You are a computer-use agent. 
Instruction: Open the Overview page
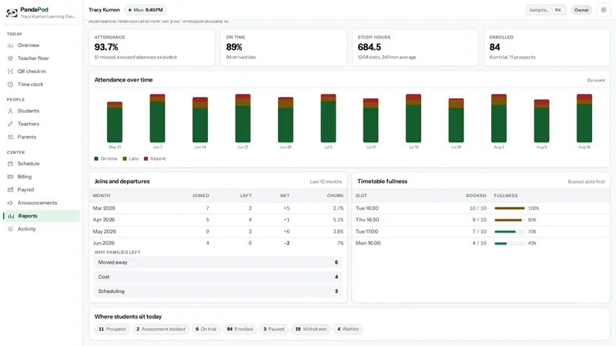click(42, 45)
